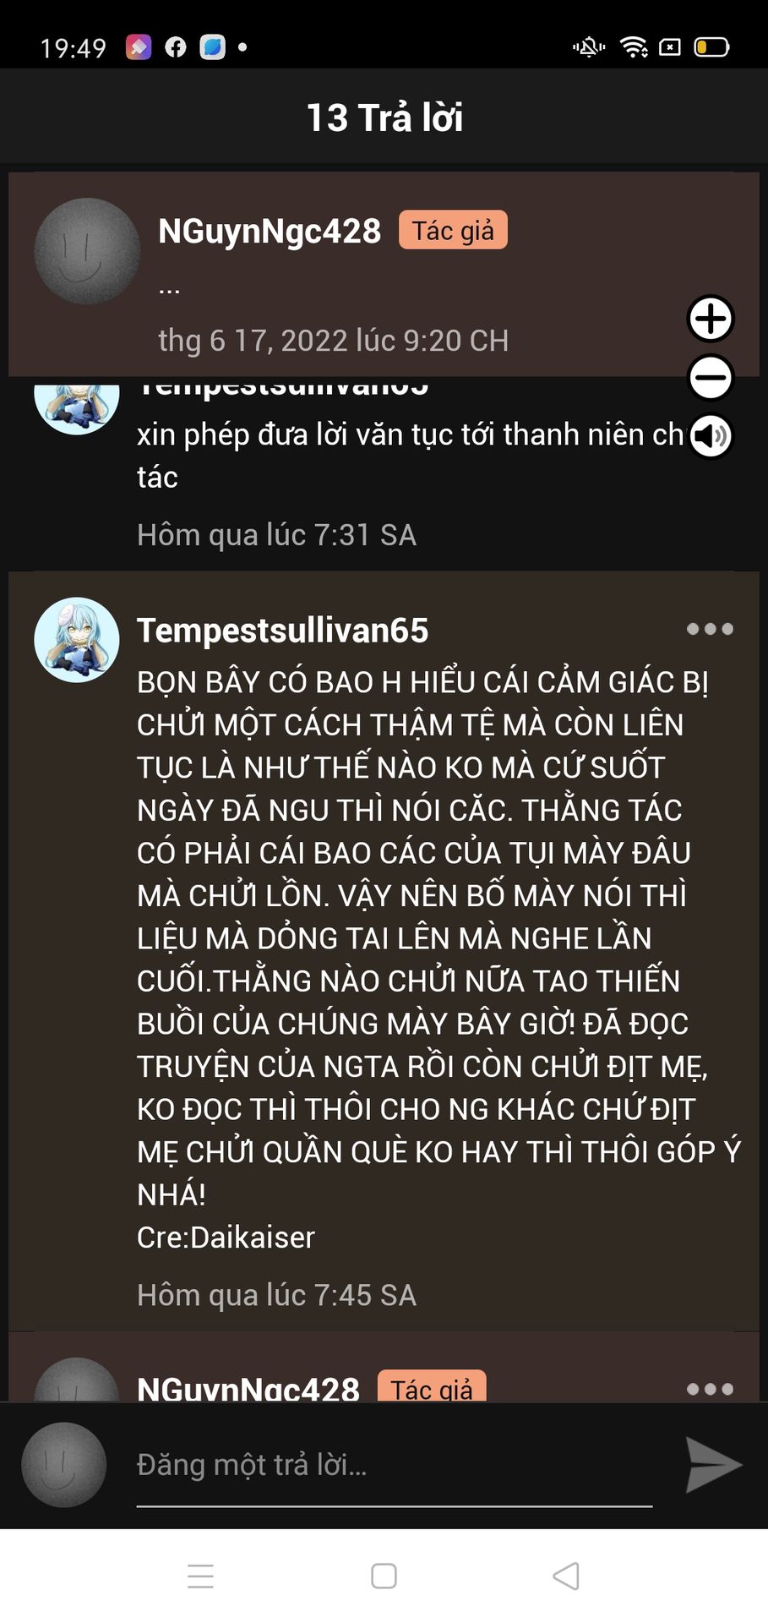Tap the "Tác giả" author badge at the top
Viewport: 768px width, 1623px height.
click(453, 230)
